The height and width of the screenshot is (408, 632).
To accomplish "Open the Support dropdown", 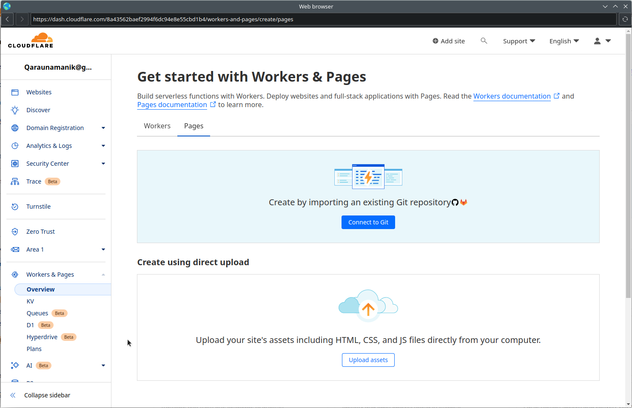I will (519, 41).
